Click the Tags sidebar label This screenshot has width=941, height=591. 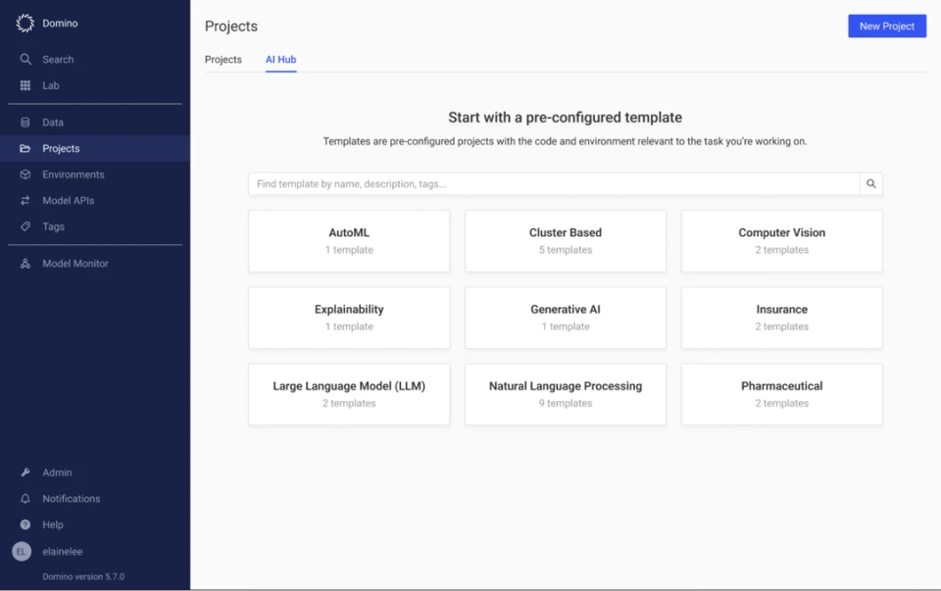(53, 226)
